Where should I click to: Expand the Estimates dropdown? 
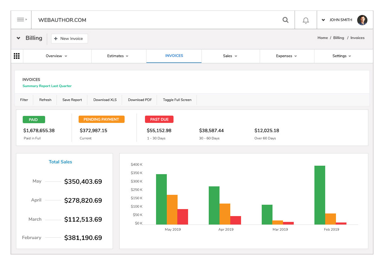pyautogui.click(x=118, y=56)
